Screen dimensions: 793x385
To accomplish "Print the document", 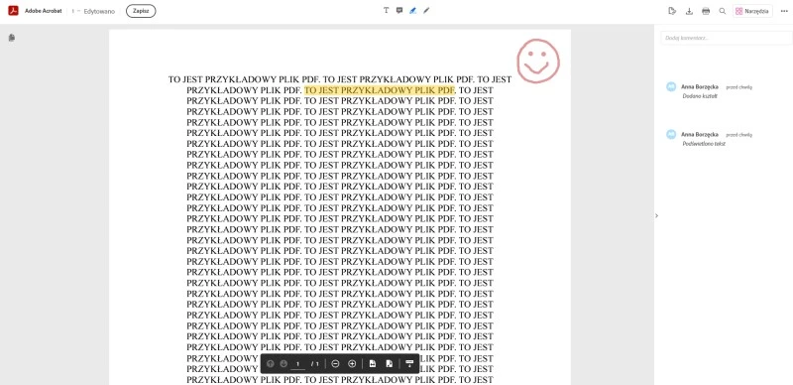I will 706,11.
